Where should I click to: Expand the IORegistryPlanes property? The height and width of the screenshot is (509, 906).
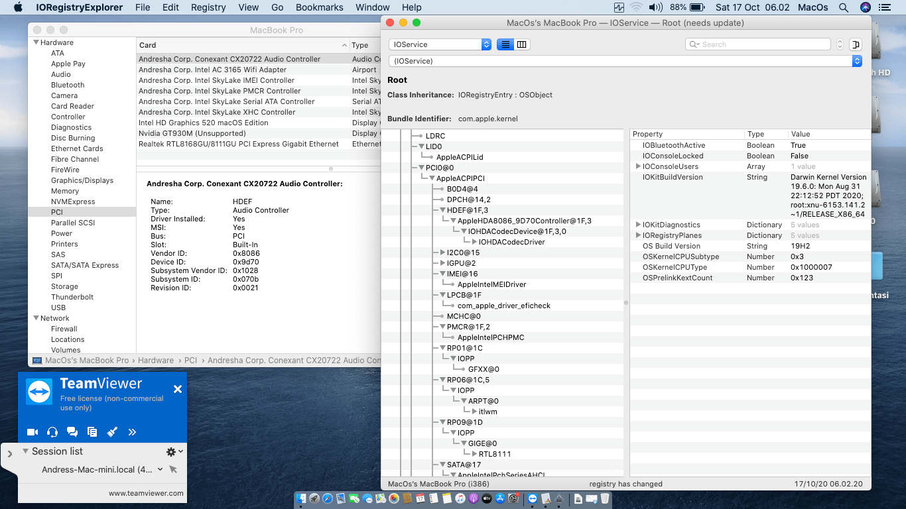point(638,235)
